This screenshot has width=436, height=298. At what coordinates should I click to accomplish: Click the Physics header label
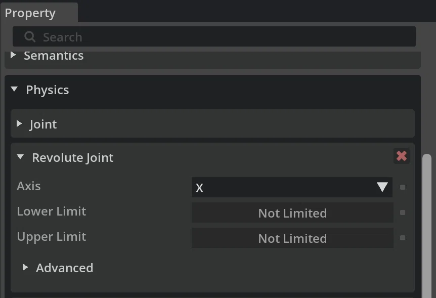point(47,90)
